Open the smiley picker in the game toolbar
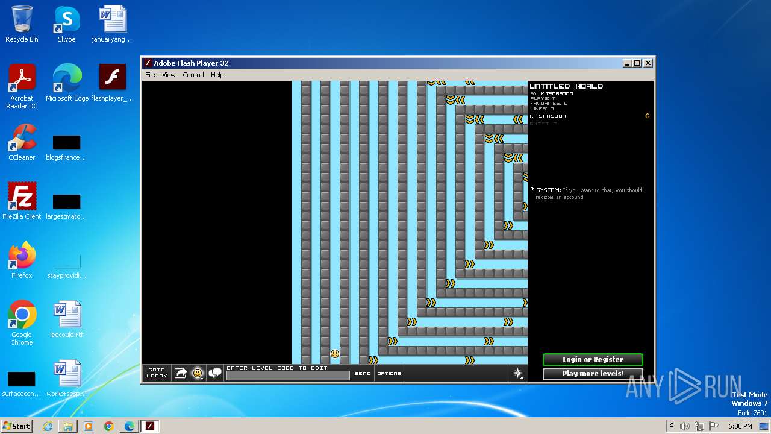The height and width of the screenshot is (434, 771). pos(198,373)
